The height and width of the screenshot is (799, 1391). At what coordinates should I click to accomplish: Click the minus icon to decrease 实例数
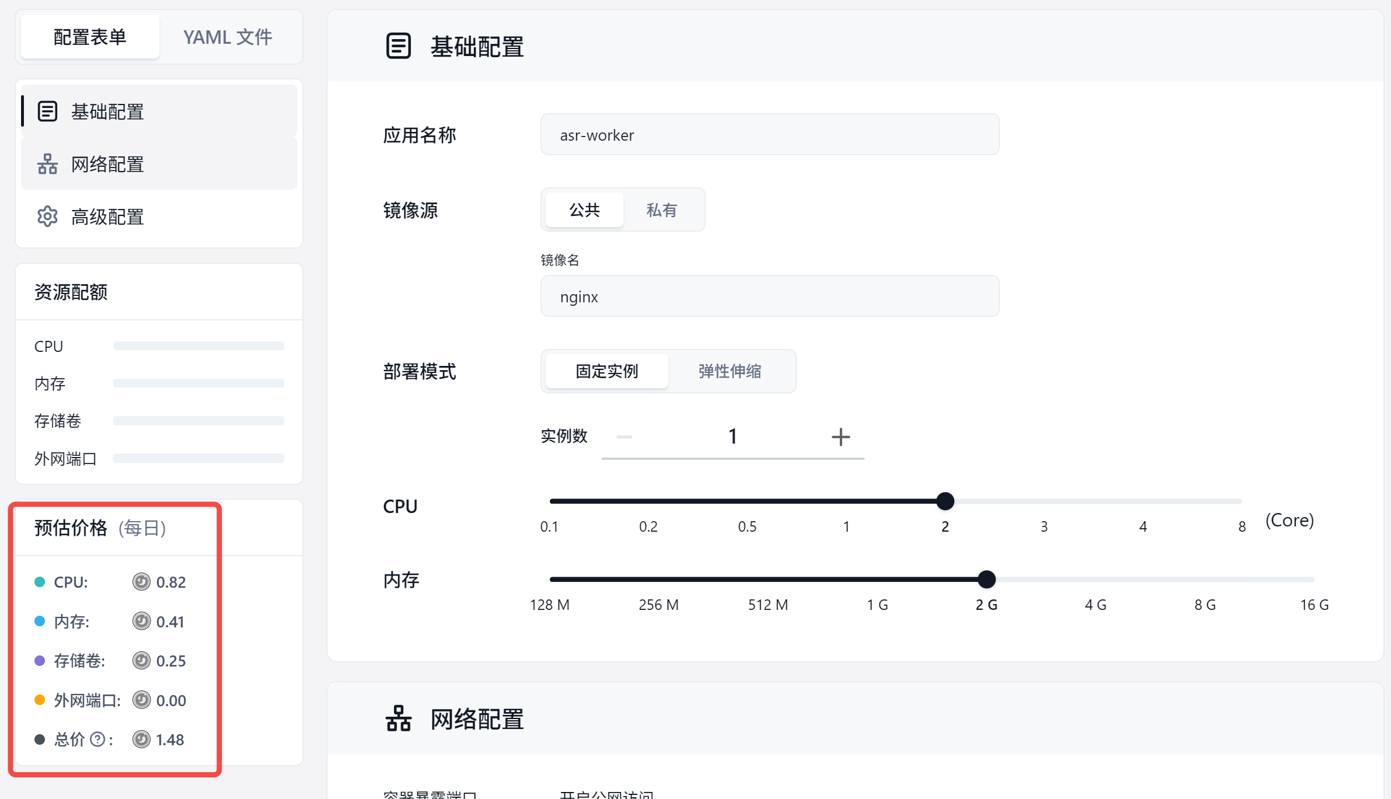pyautogui.click(x=624, y=437)
